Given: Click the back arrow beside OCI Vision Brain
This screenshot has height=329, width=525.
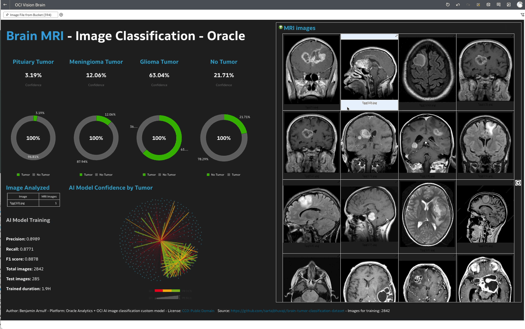Looking at the screenshot, I should pos(5,4).
